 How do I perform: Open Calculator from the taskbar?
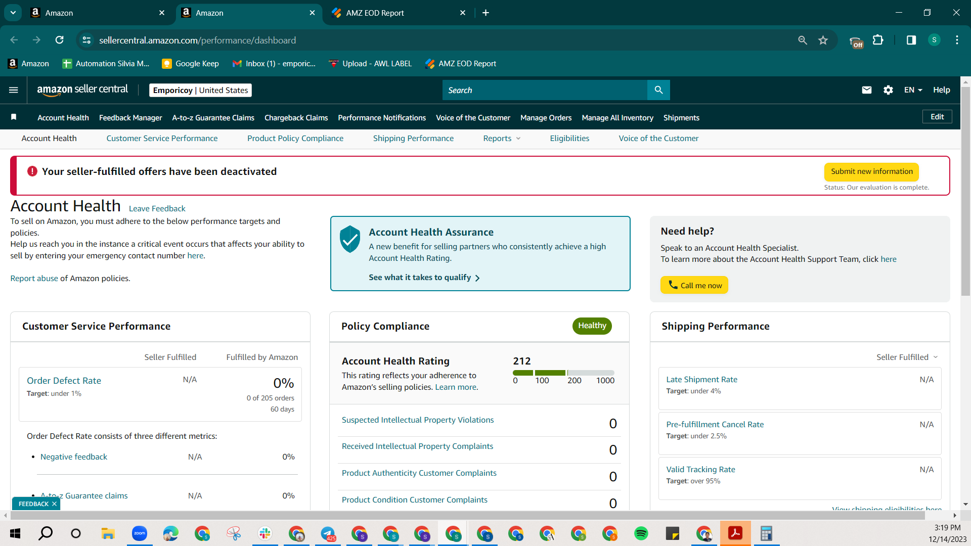(767, 533)
